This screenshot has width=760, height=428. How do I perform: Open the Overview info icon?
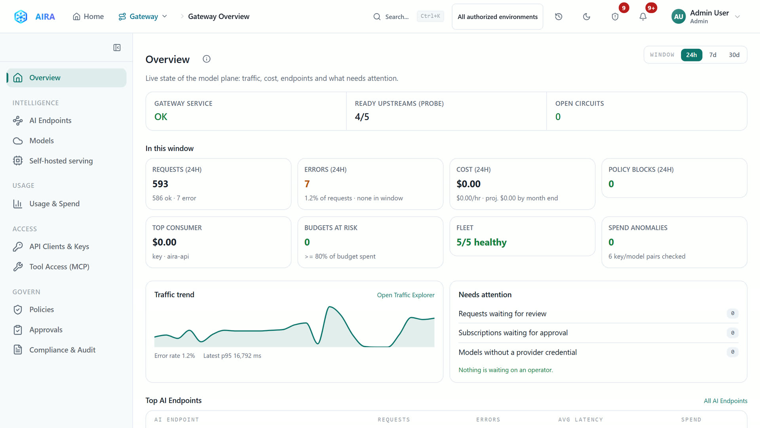[207, 59]
